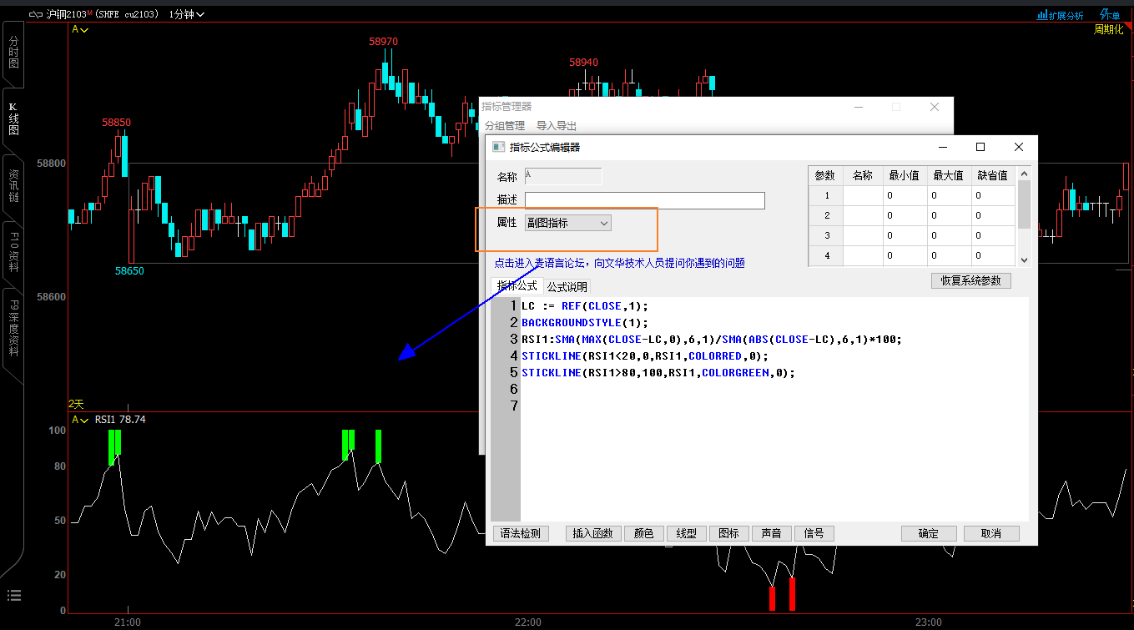
Task: Click the 58970 high price label
Action: tap(383, 41)
